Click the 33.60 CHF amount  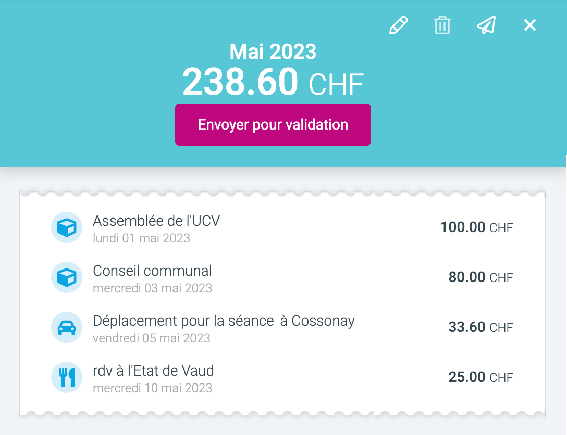(480, 327)
